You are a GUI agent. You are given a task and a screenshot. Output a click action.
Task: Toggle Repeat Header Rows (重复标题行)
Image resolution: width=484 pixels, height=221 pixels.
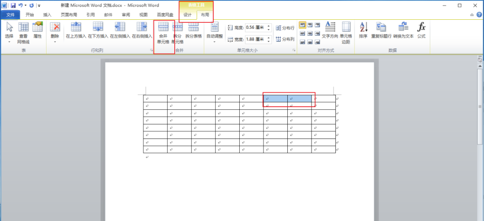pos(381,30)
